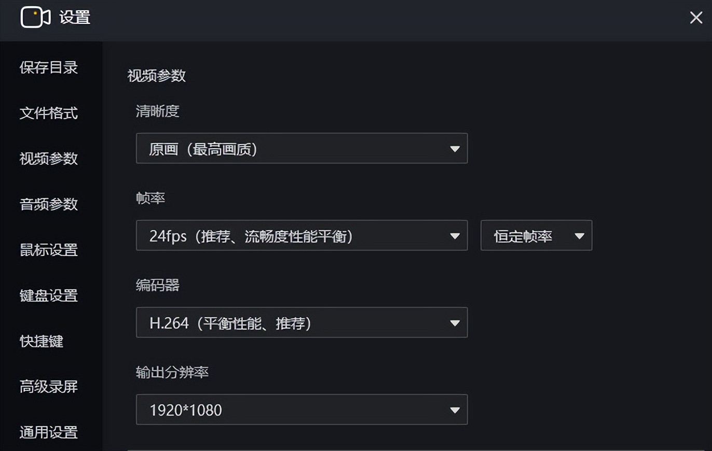Image resolution: width=712 pixels, height=451 pixels.
Task: Click the screen recorder camera logo icon
Action: click(x=35, y=18)
